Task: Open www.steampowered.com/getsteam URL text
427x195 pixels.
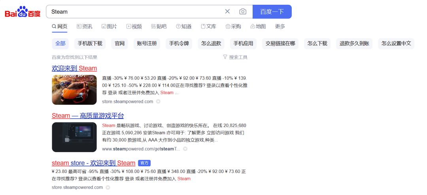Action: coord(141,149)
